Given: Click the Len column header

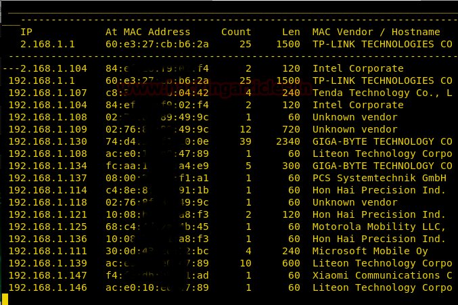Looking at the screenshot, I should [x=291, y=32].
